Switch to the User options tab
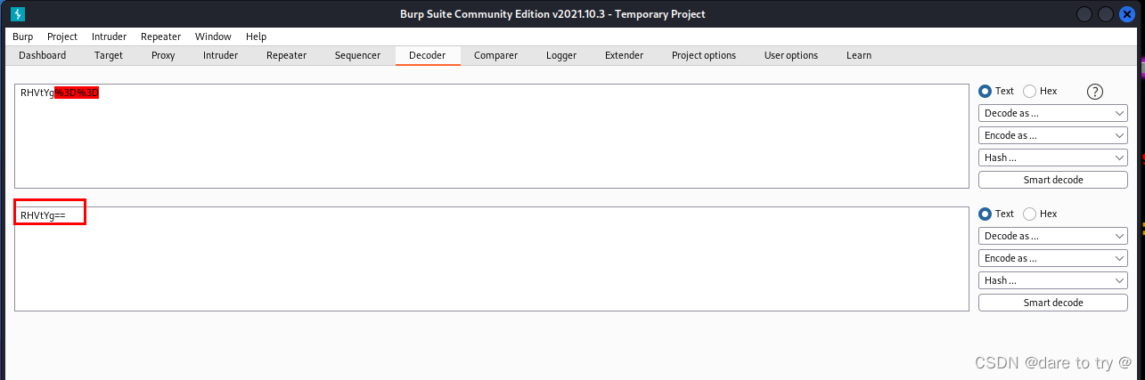This screenshot has height=380, width=1145. (x=791, y=55)
